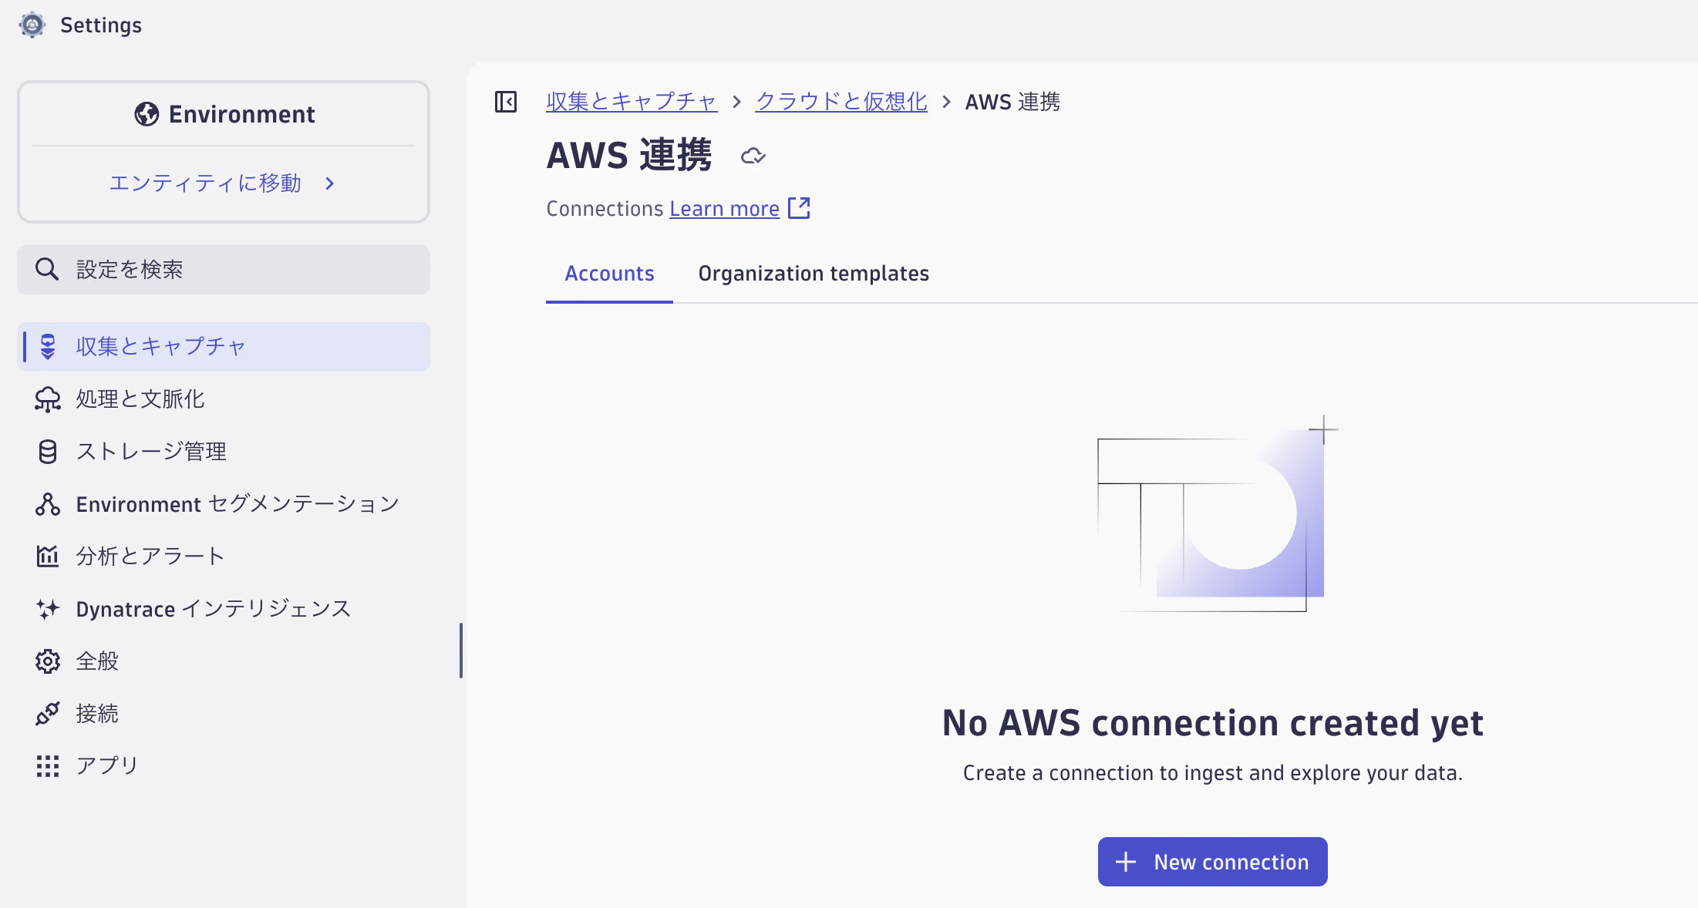Image resolution: width=1698 pixels, height=908 pixels.
Task: Click the plus icon in New connection
Action: [1126, 862]
